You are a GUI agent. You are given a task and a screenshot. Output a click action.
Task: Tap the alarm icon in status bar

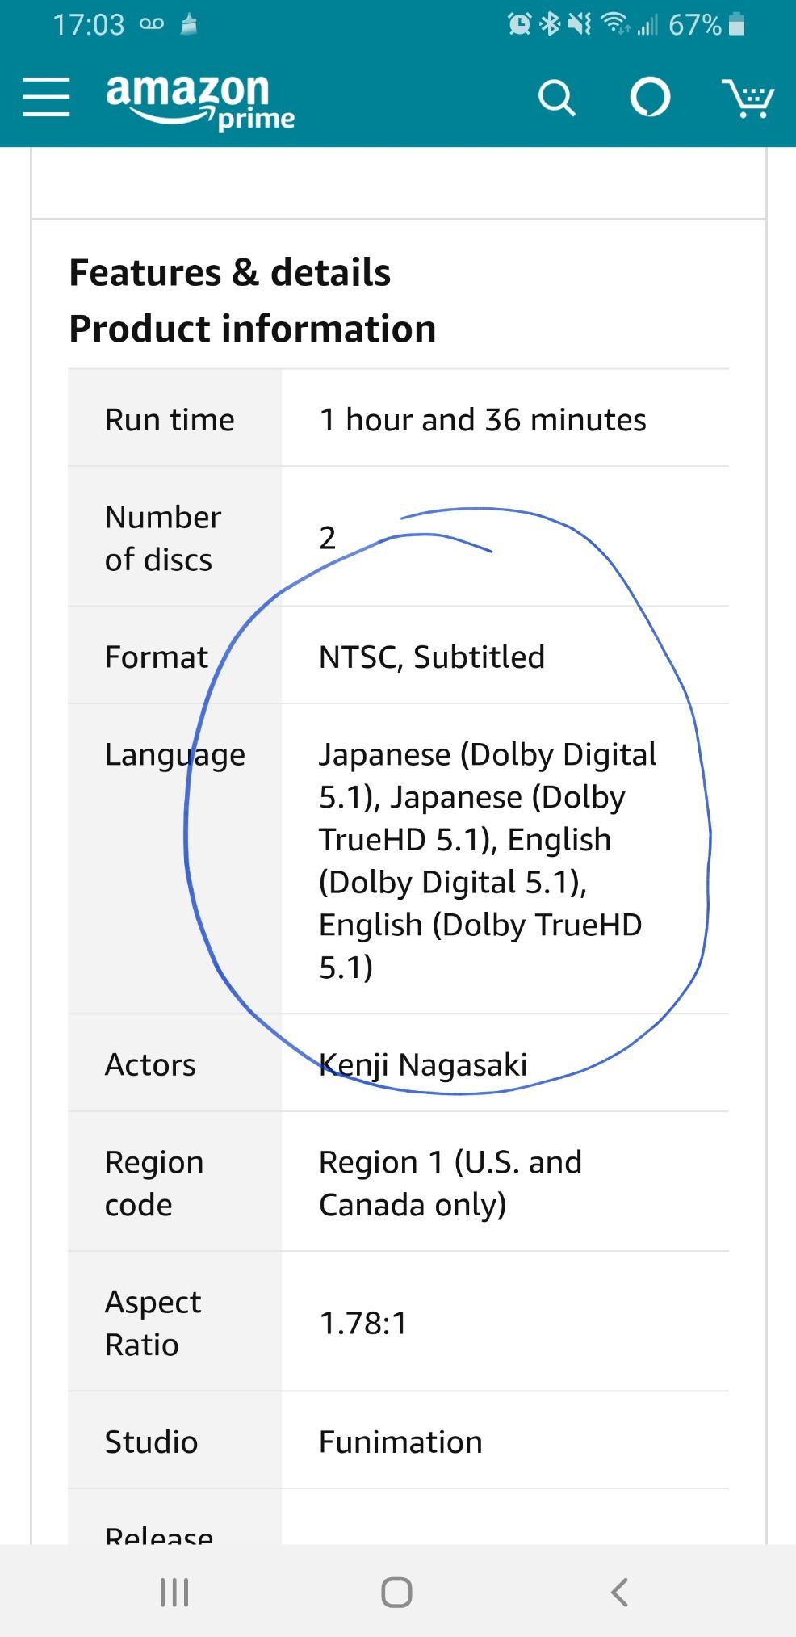[x=520, y=24]
